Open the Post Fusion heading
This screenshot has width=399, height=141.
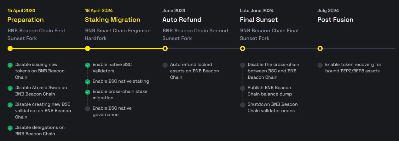pos(335,20)
